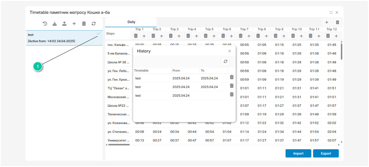Refresh the timetable list in left toolbar
369x167 pixels.
tap(94, 24)
